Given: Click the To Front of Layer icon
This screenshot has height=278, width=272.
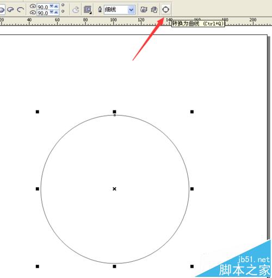Looking at the screenshot, I should [144, 9].
